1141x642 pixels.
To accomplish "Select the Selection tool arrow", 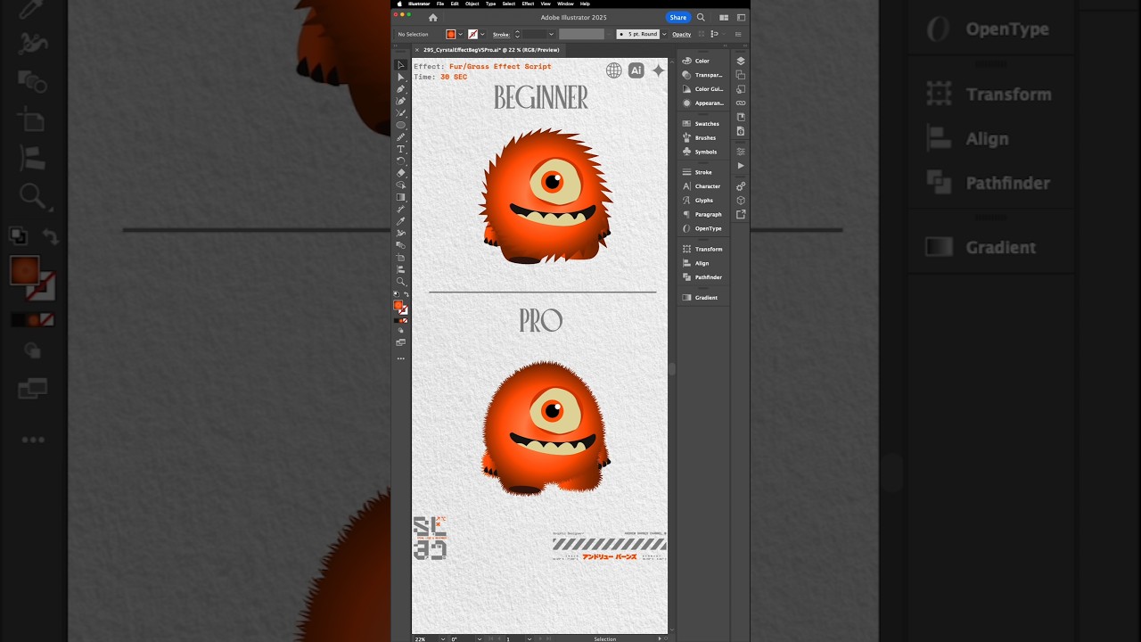I will tap(401, 65).
